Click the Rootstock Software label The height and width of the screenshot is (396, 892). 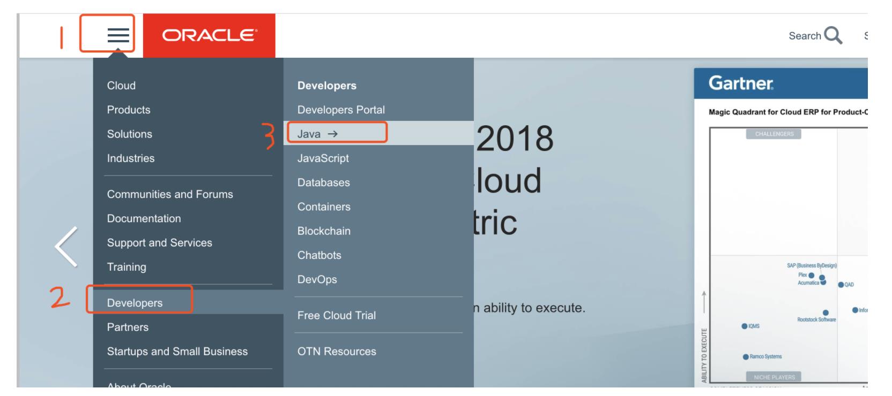pos(816,319)
